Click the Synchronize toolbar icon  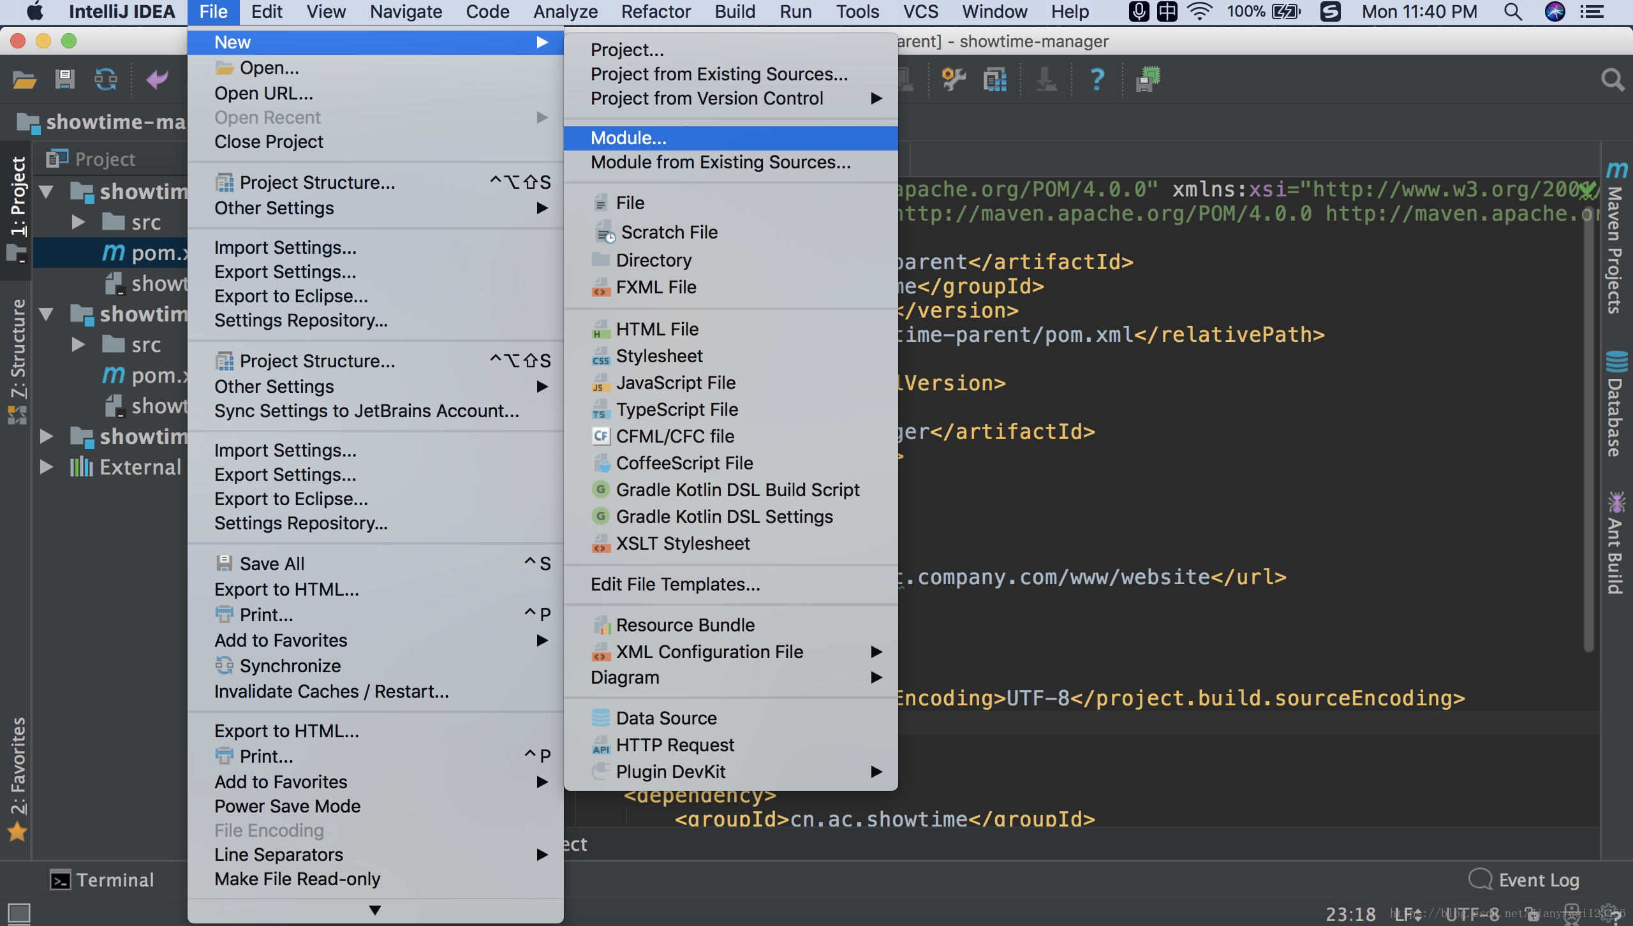coord(106,80)
